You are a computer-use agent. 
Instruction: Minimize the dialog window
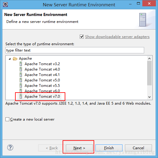pyautogui.click(x=130, y=4)
